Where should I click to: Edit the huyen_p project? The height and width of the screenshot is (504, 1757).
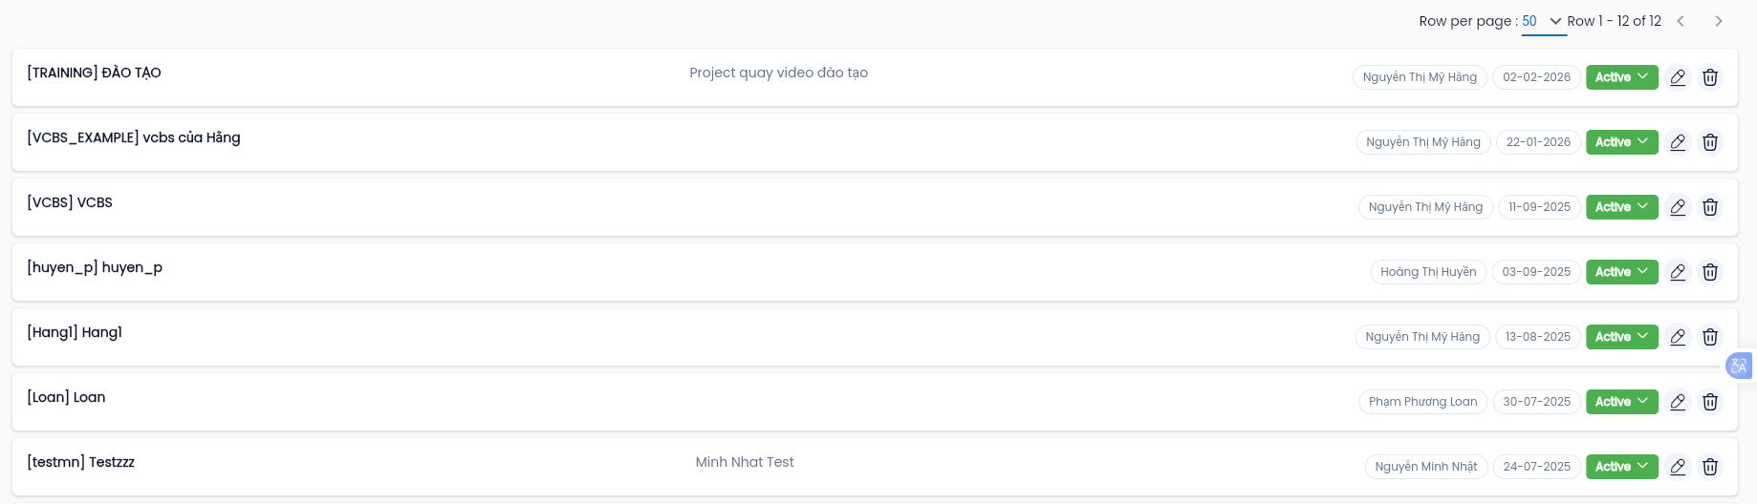1678,272
